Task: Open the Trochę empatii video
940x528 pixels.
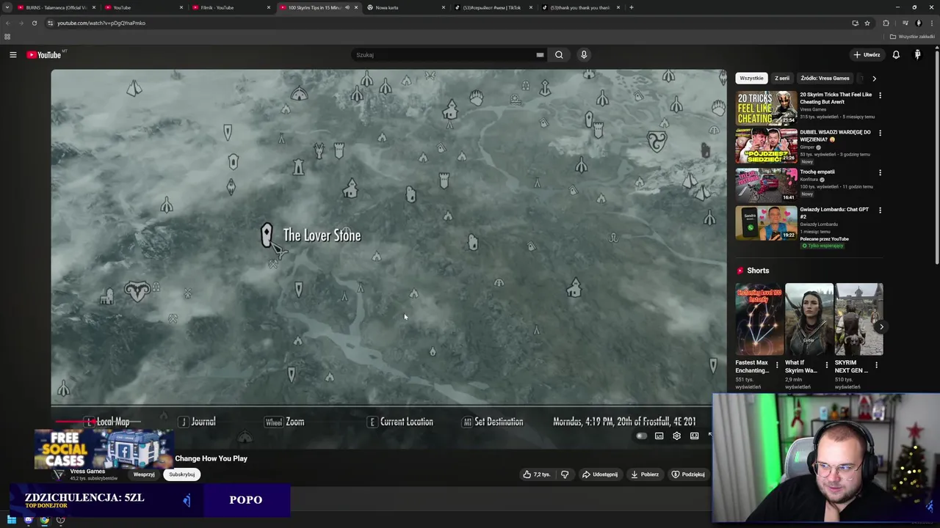Action: click(766, 185)
